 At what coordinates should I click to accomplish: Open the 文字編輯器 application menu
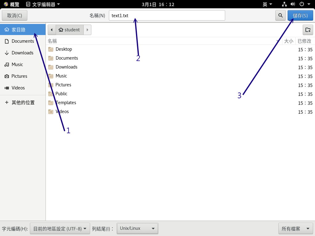click(x=42, y=4)
